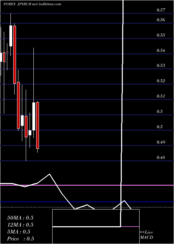This screenshot has width=174, height=244.
Task: Click the 5MA : 0.5 readout
Action: [19, 232]
